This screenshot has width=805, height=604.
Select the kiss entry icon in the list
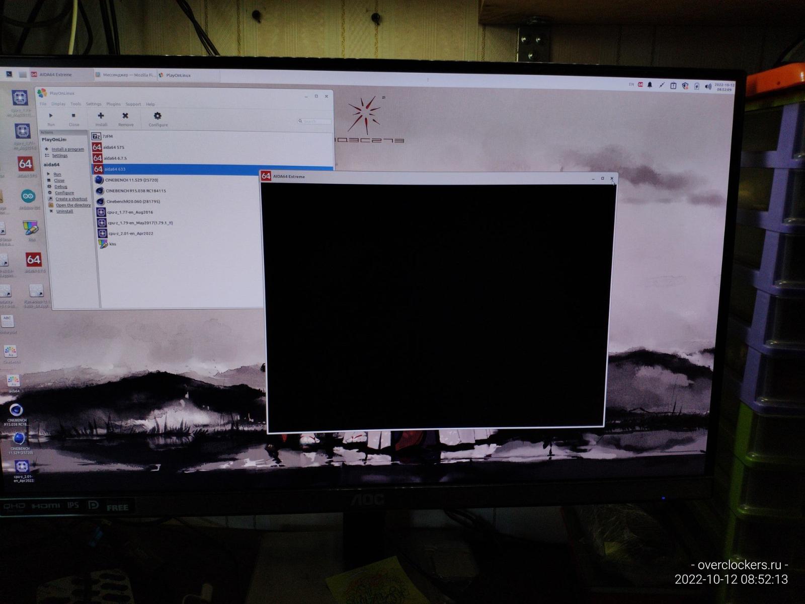pos(103,244)
